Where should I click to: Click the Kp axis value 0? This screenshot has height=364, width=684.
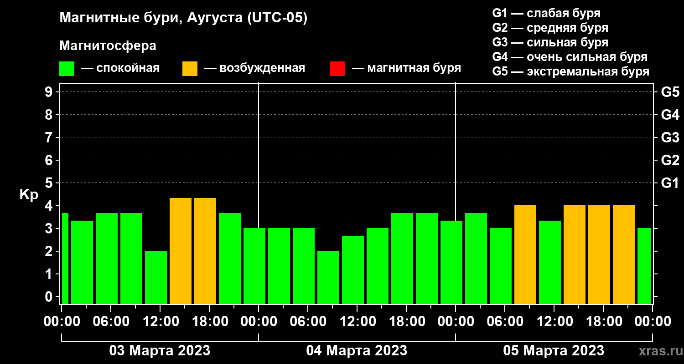click(x=50, y=297)
